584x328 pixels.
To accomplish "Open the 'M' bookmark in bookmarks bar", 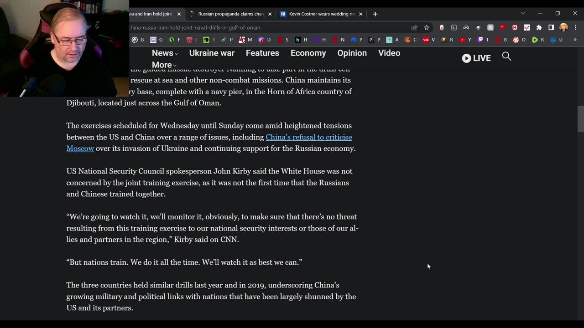I will (x=245, y=40).
